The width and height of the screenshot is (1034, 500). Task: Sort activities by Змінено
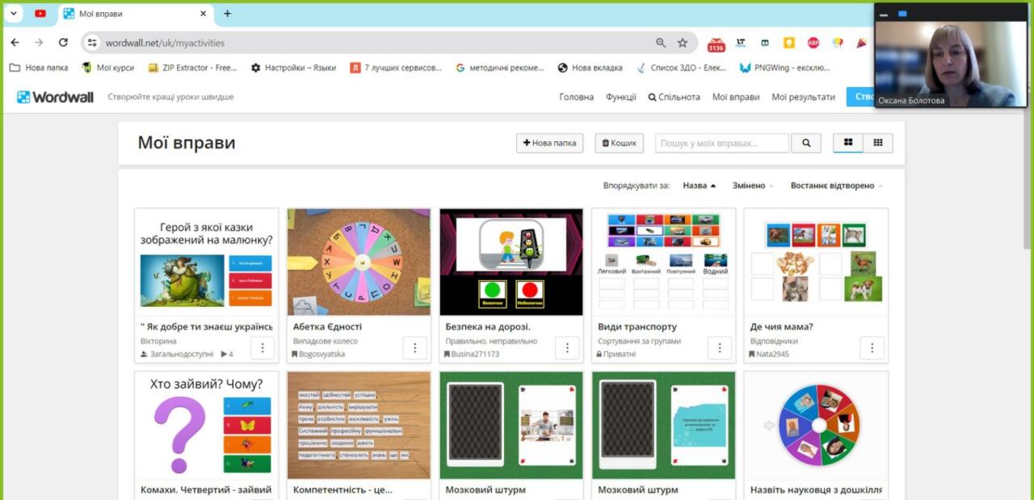coord(753,186)
